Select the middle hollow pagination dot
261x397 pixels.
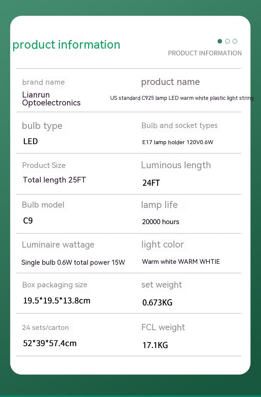tap(227, 41)
